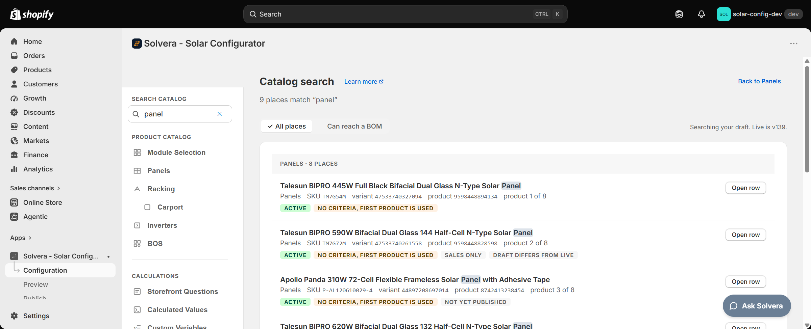Open Inverters in the product catalog
The height and width of the screenshot is (329, 811).
162,225
